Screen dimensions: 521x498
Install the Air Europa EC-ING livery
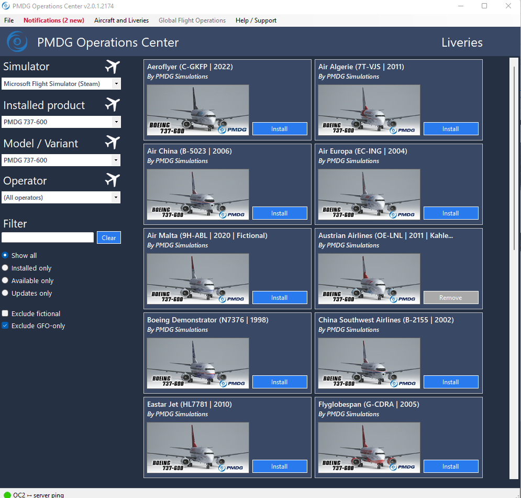coord(450,213)
